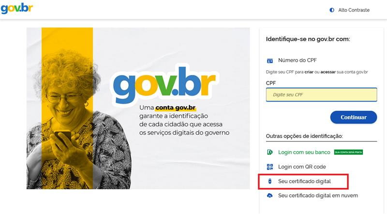Click the CPF ID card icon
Viewport: 387px width, 214px height.
[270, 61]
